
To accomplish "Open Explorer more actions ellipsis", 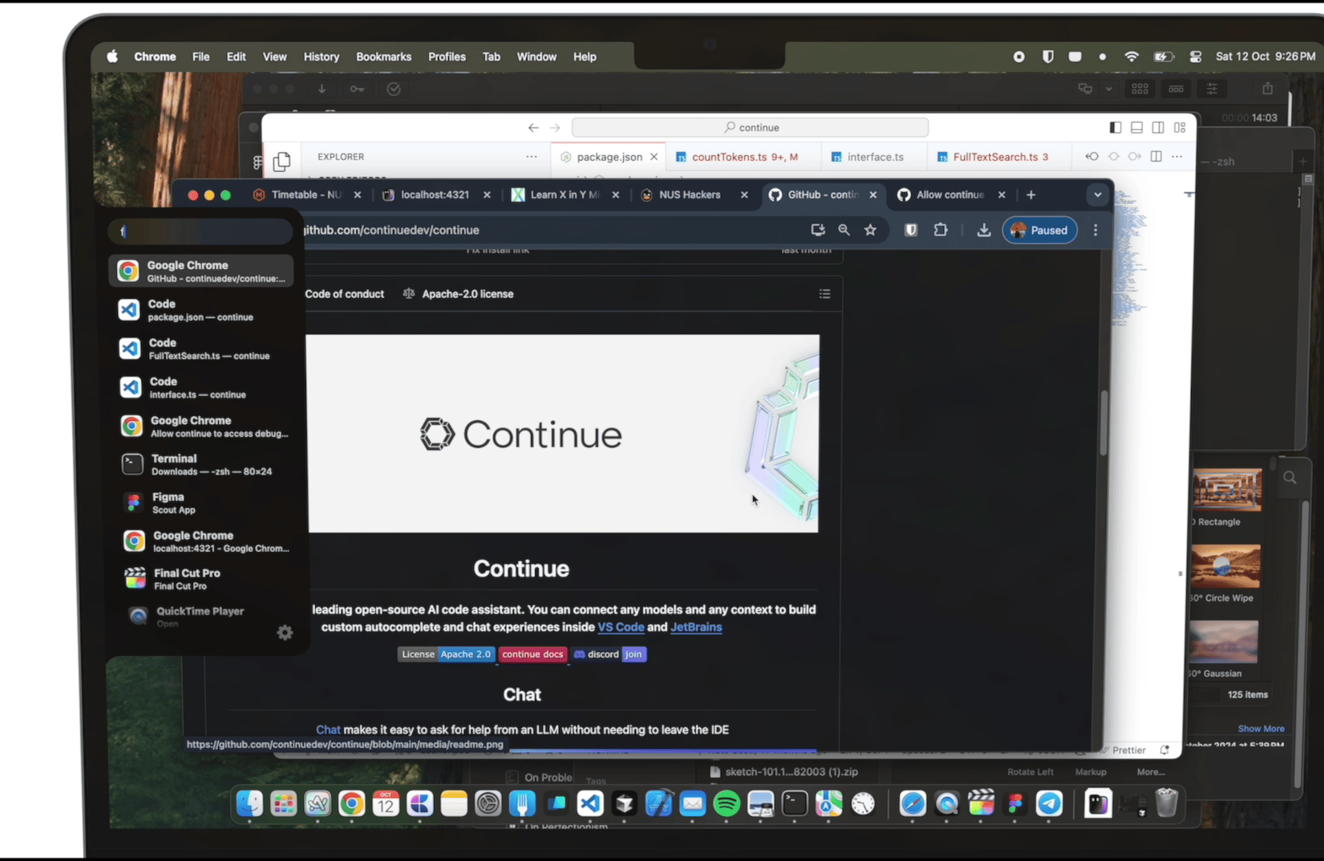I will [531, 157].
